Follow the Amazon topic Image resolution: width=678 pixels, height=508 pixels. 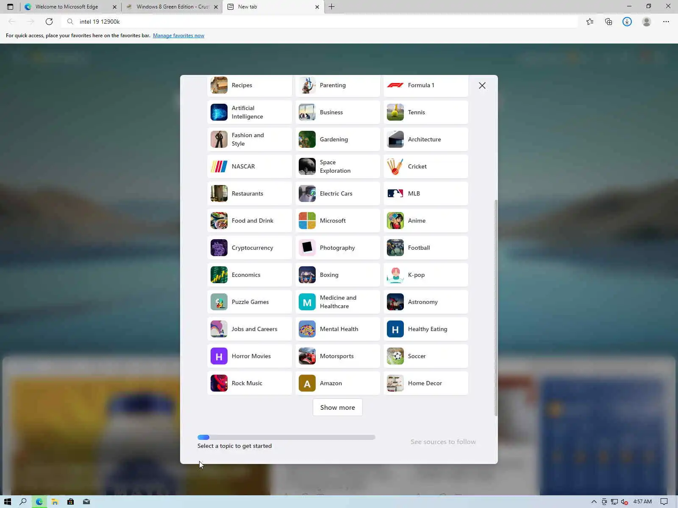[338, 383]
